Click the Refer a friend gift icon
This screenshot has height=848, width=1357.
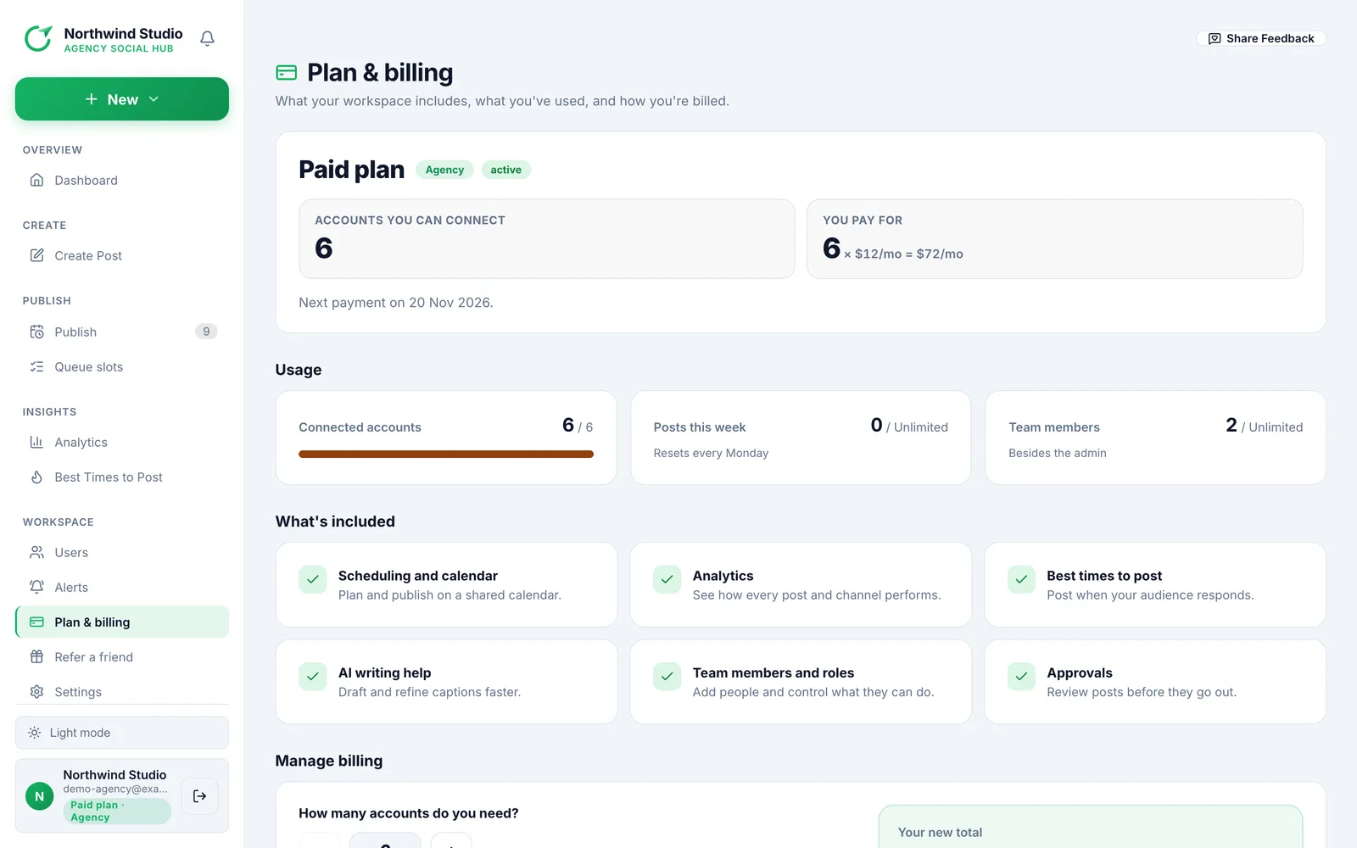(36, 657)
